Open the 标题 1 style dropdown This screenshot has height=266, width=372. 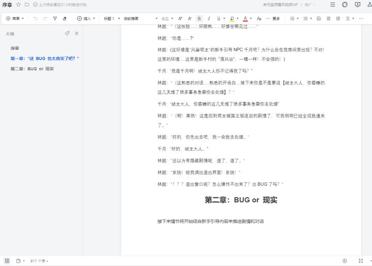coord(112,19)
